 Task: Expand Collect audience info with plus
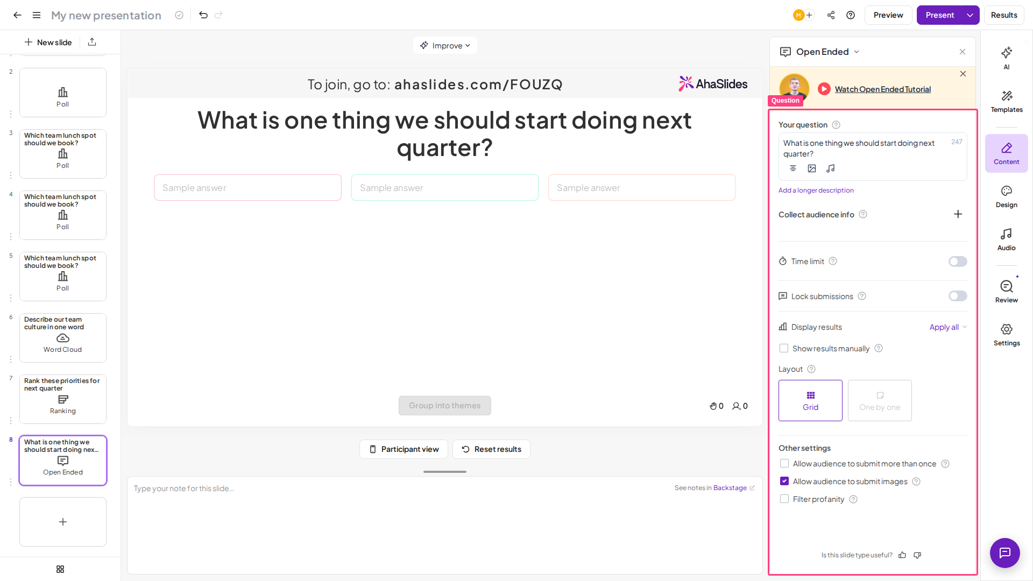tap(958, 214)
